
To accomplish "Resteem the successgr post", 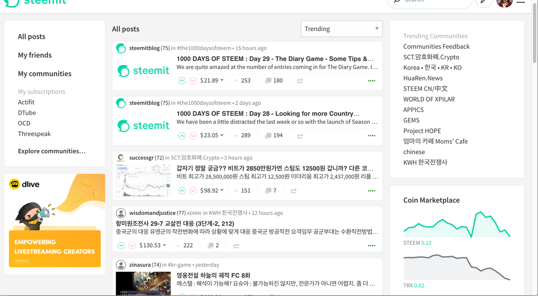I will tap(294, 191).
